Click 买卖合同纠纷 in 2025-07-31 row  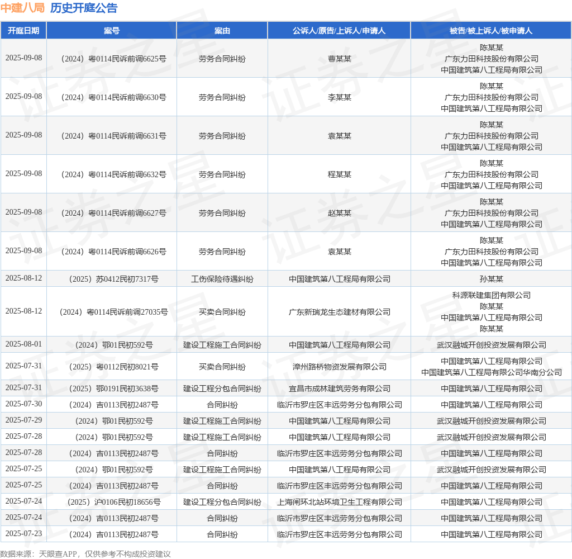(222, 367)
